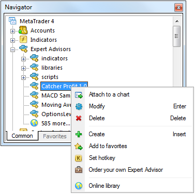Select the Common tab

[22, 136]
